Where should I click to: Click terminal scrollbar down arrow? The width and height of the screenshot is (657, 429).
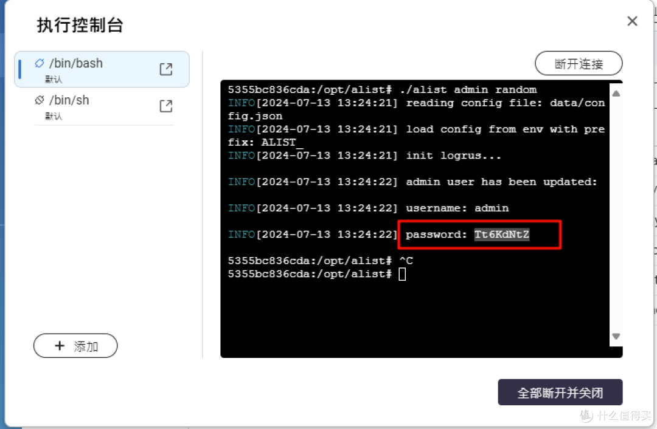point(616,336)
